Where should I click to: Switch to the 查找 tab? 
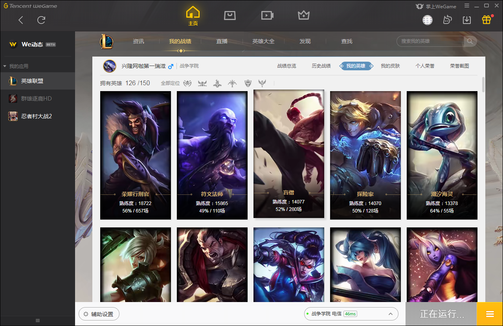347,41
